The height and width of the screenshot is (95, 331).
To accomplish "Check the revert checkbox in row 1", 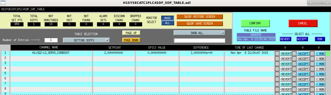I will (x=277, y=54).
